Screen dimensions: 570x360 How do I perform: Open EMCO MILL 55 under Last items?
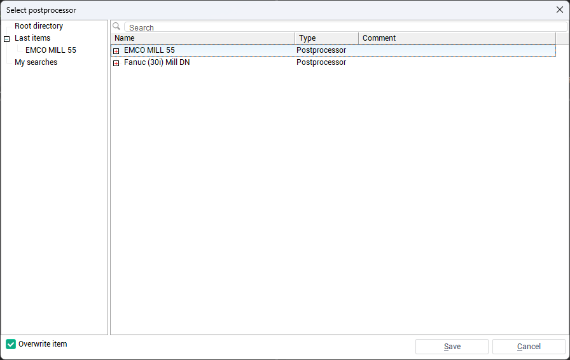click(x=51, y=50)
